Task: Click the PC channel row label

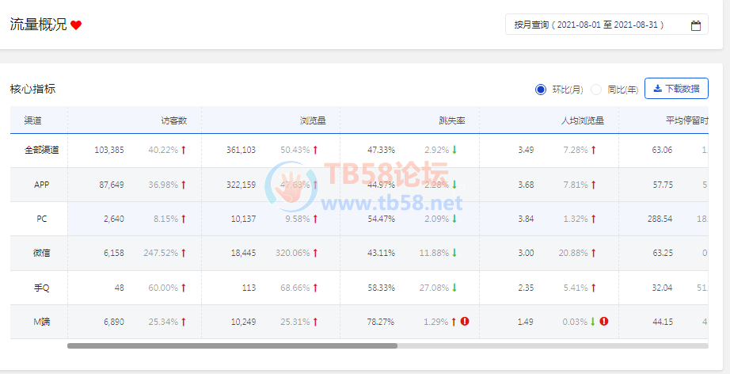Action: [42, 219]
